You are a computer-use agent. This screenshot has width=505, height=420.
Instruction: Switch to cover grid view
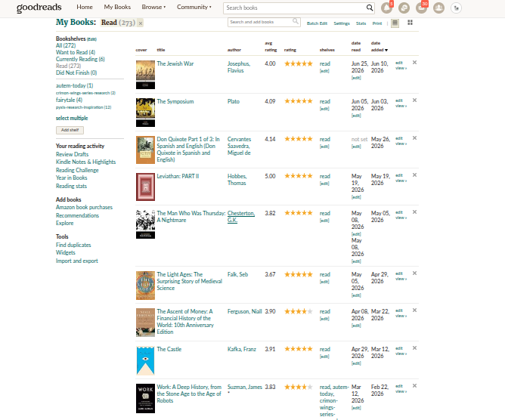(x=410, y=23)
